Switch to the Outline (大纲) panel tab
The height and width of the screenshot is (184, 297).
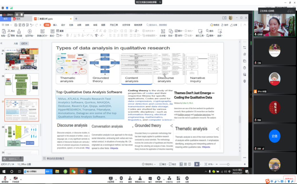pyautogui.click(x=16, y=43)
